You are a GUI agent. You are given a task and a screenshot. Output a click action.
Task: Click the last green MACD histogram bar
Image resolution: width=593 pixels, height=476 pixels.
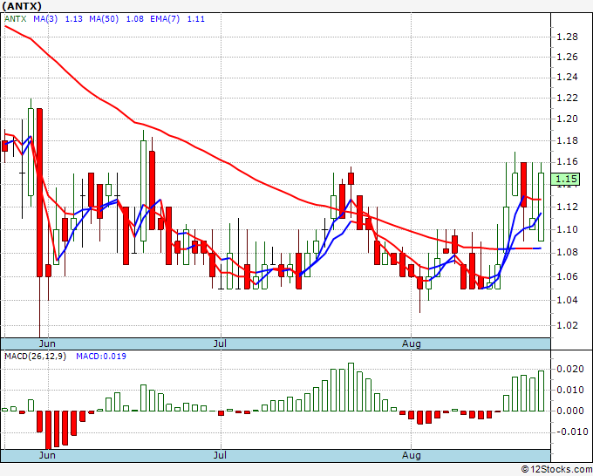[541, 391]
